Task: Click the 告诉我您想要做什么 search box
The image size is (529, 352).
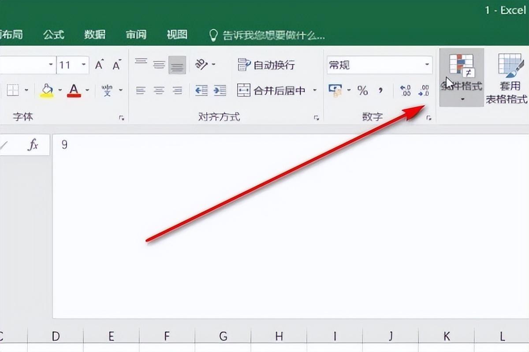Action: 267,35
